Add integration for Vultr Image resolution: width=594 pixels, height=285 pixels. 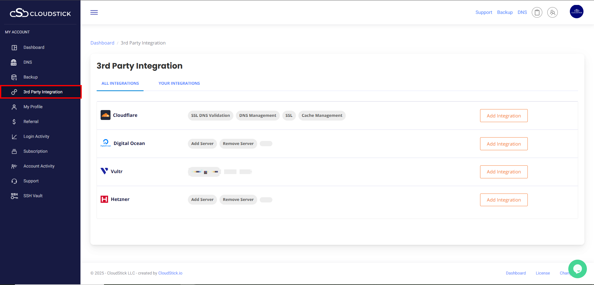(504, 172)
